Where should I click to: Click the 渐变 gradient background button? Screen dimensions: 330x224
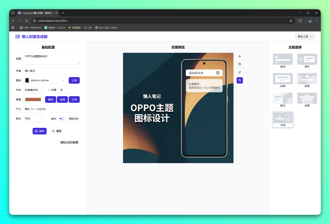coord(50,99)
